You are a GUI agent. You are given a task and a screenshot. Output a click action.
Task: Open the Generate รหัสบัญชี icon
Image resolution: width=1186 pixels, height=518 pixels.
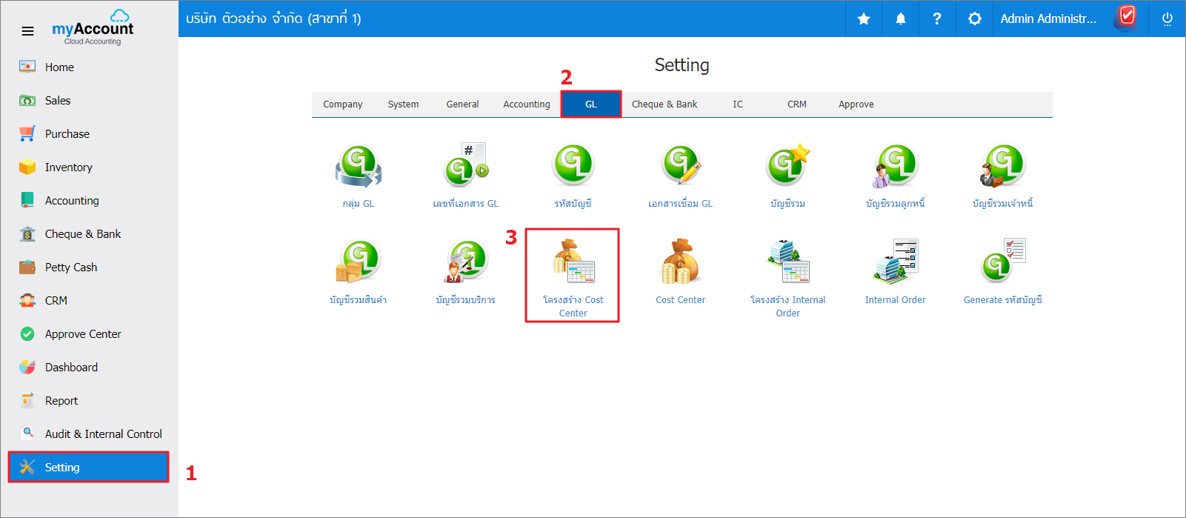pos(1003,262)
